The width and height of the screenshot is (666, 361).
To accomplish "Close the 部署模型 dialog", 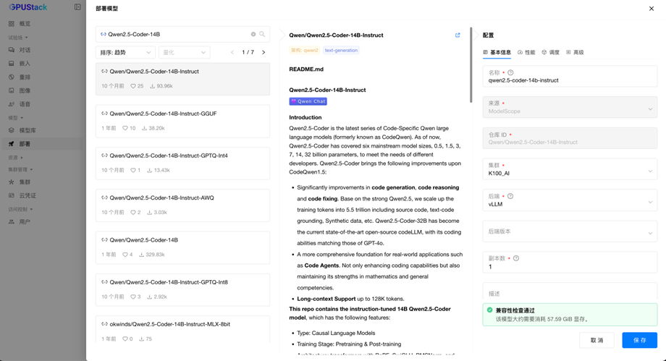I will click(651, 9).
